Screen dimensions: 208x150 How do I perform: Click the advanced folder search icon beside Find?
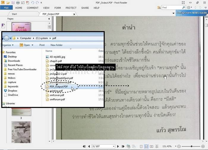tap(159, 8)
